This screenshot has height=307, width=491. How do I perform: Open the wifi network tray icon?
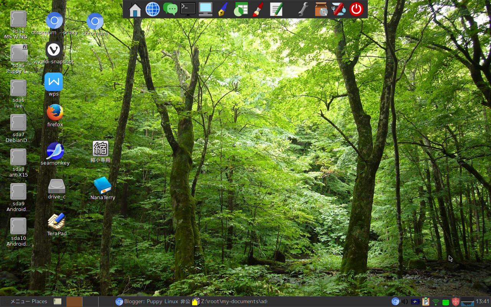[436, 302]
